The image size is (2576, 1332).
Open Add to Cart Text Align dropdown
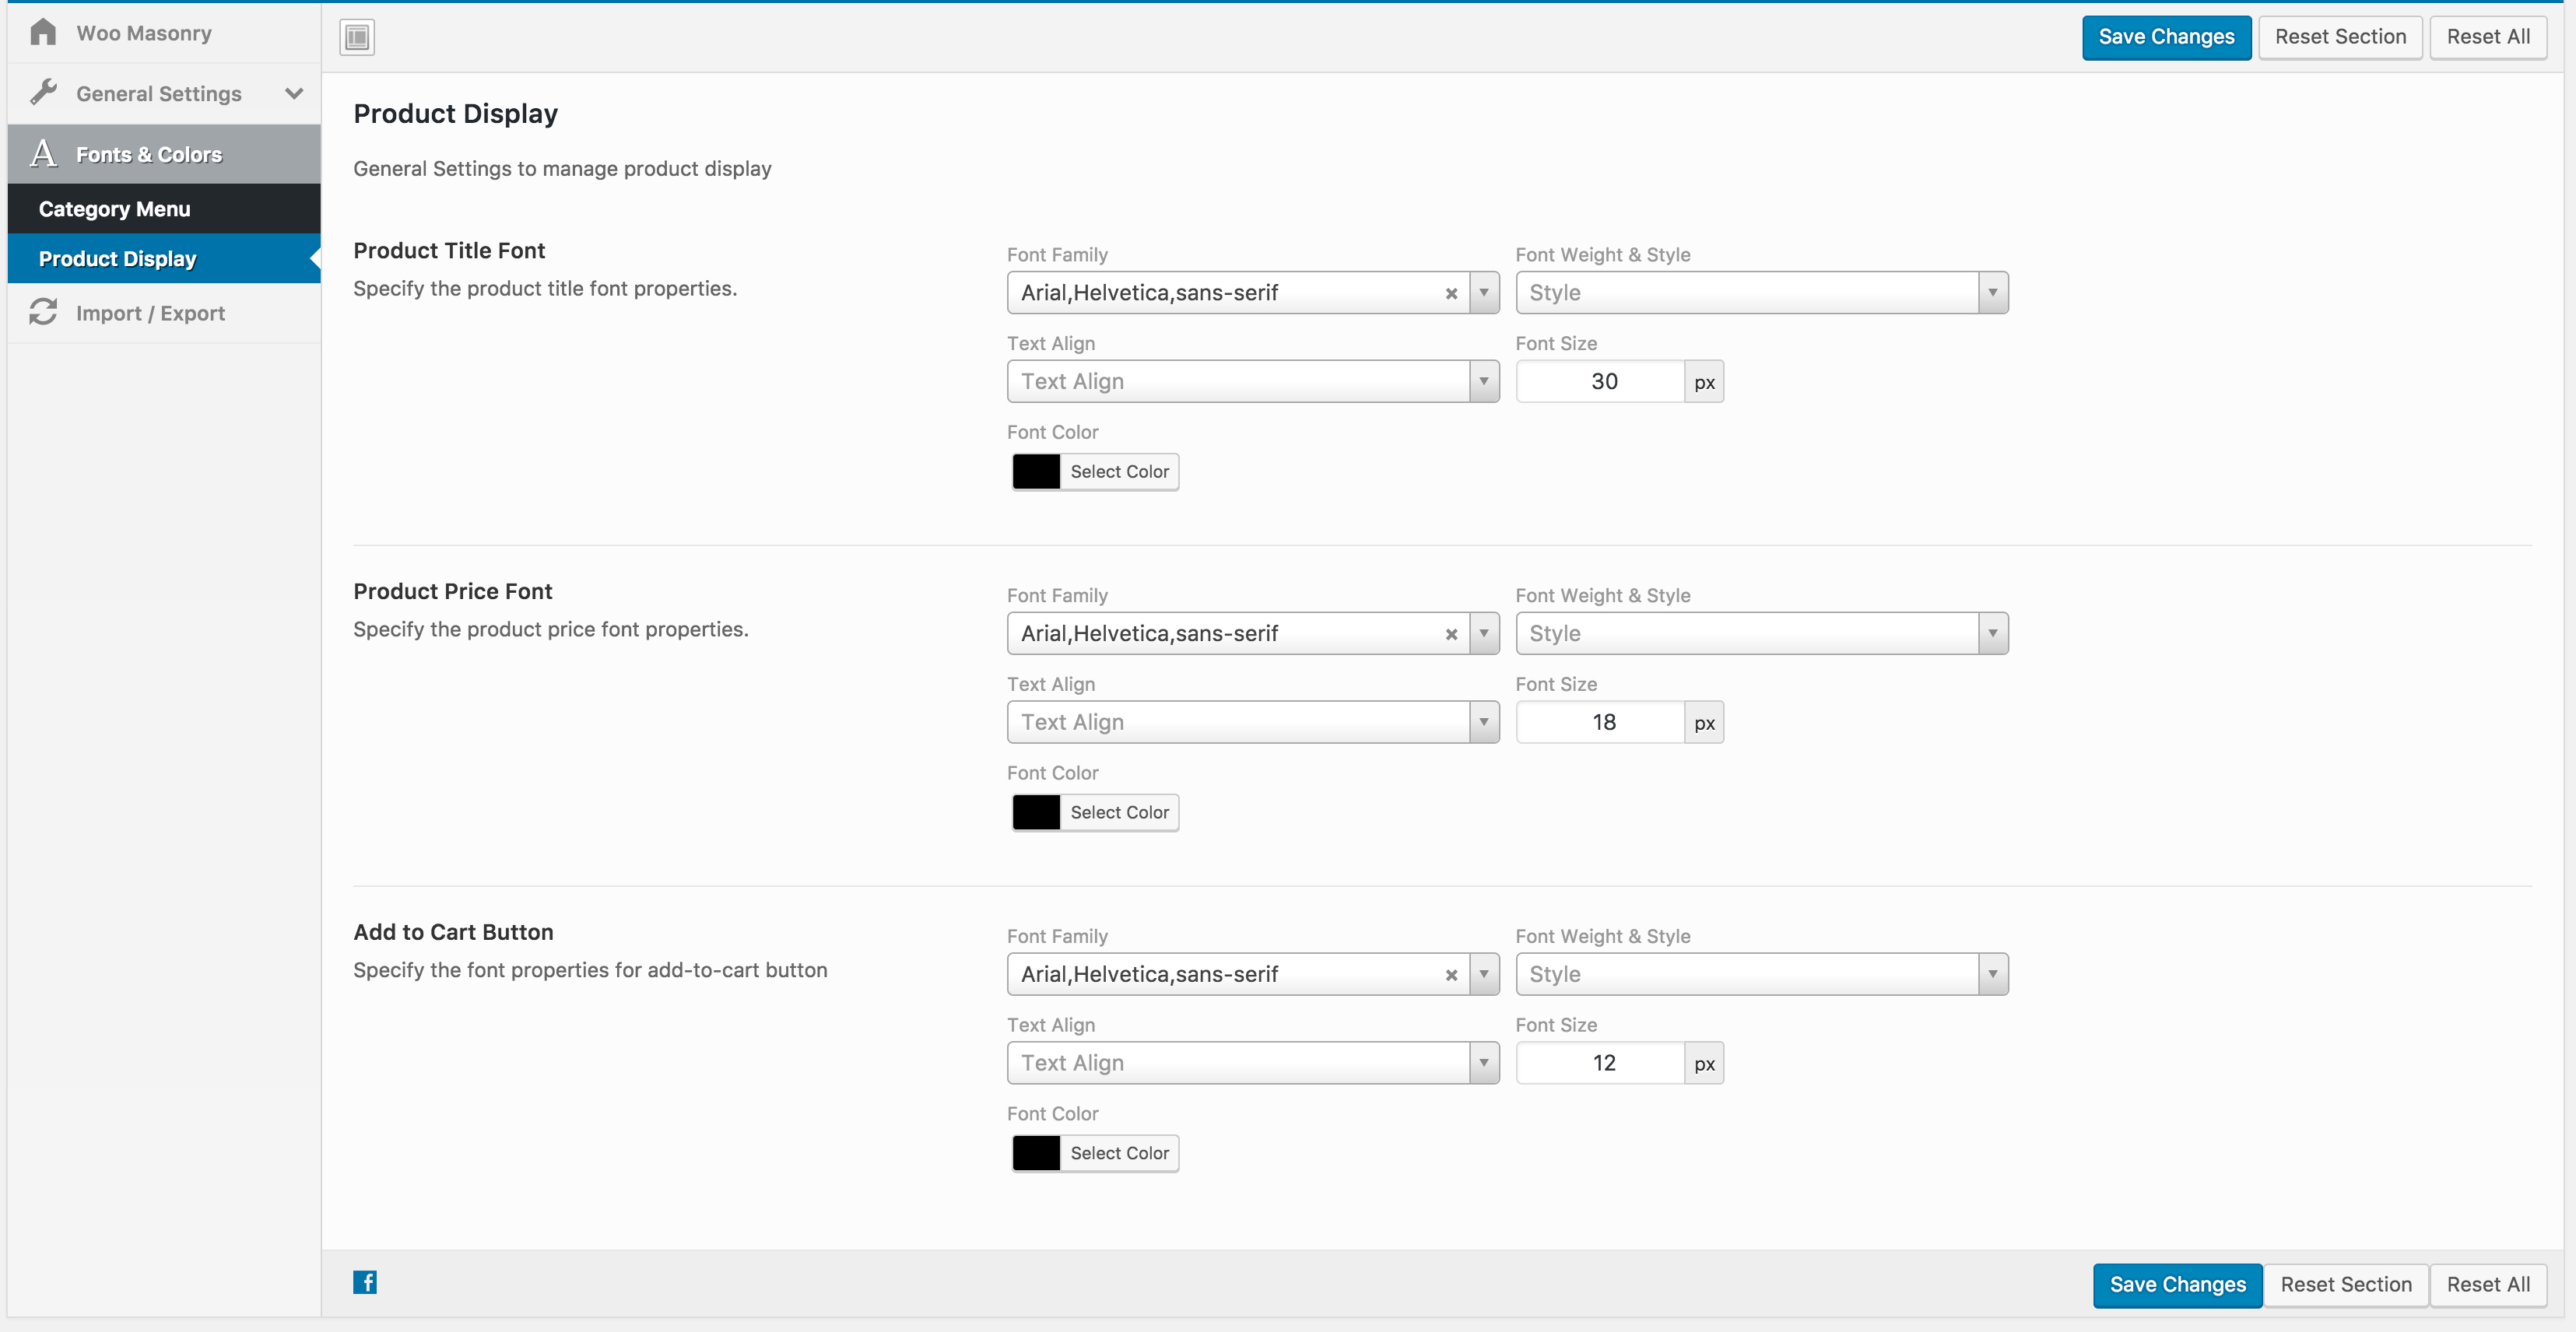(1253, 1063)
